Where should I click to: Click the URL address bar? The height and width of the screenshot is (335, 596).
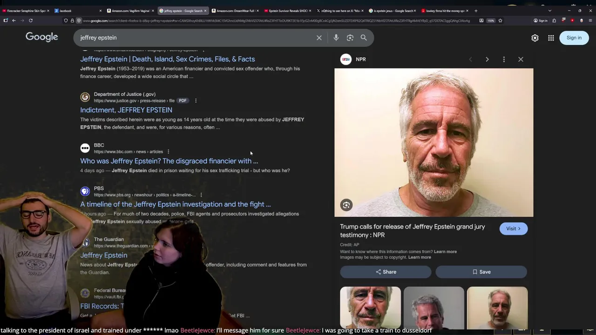tap(277, 20)
